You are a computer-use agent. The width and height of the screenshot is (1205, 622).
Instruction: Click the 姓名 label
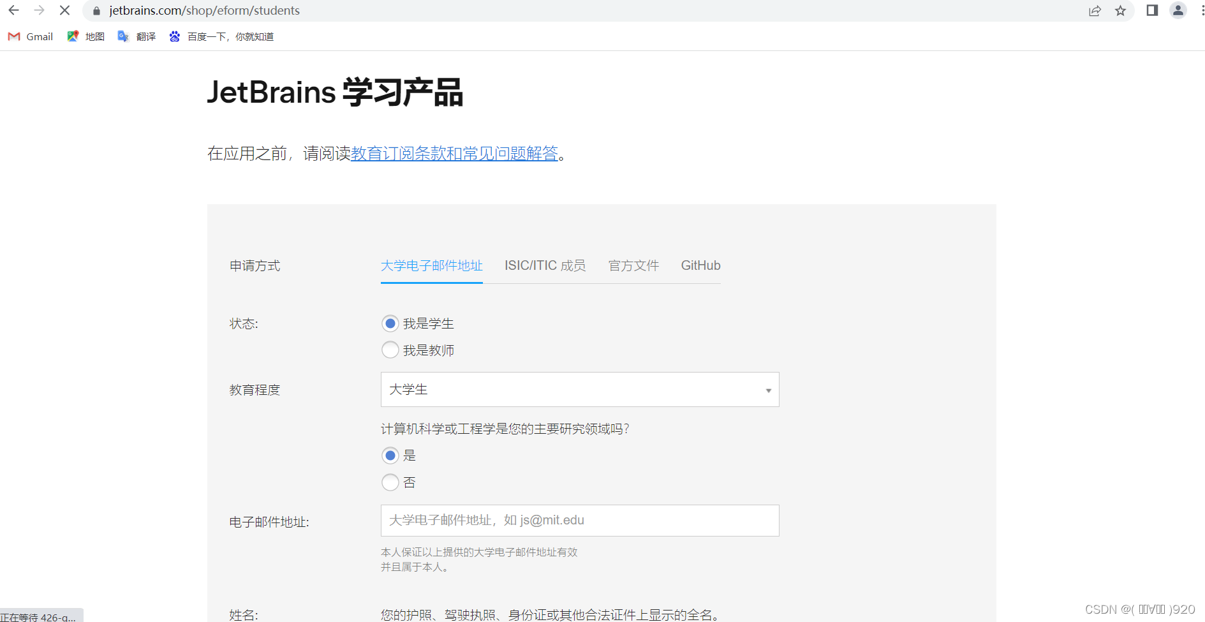(x=244, y=615)
